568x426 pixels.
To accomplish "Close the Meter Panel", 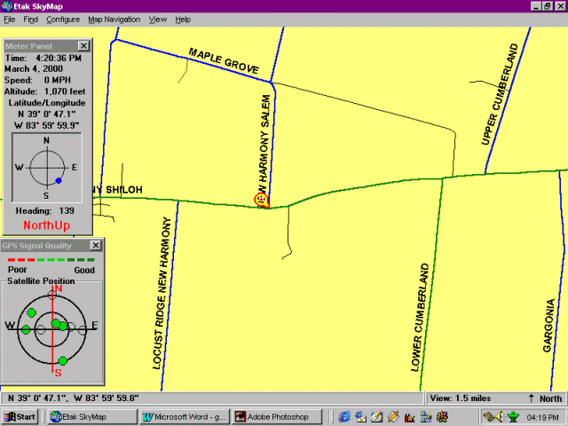I will pos(83,45).
